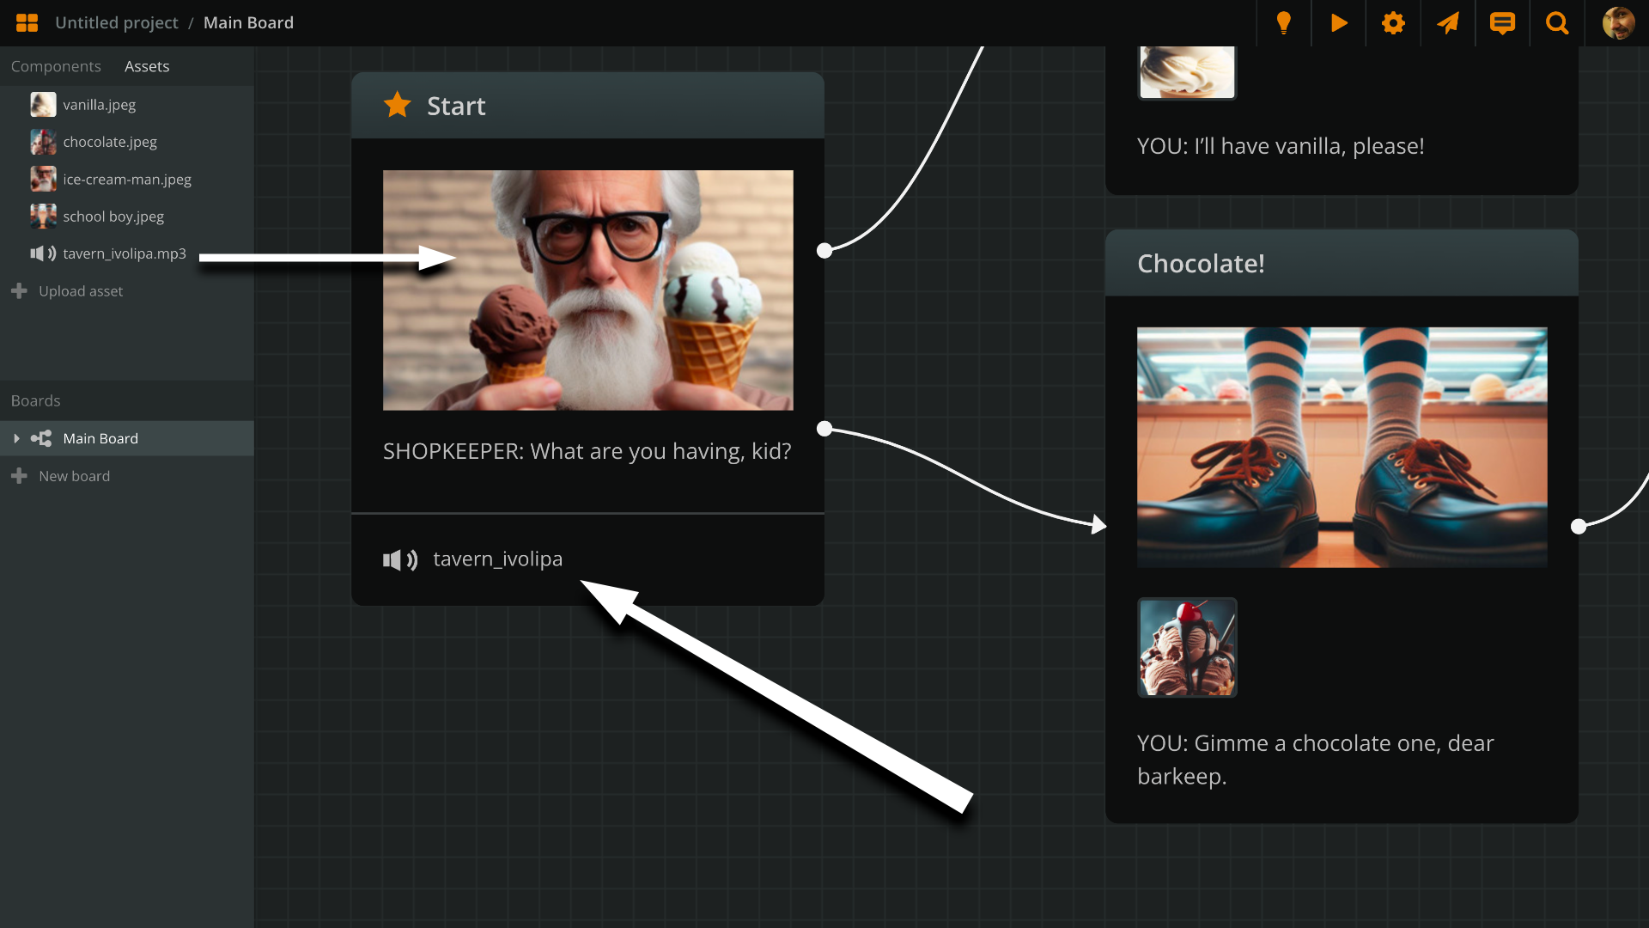Screen dimensions: 1649x928
Task: Open settings gear icon
Action: tap(1393, 23)
